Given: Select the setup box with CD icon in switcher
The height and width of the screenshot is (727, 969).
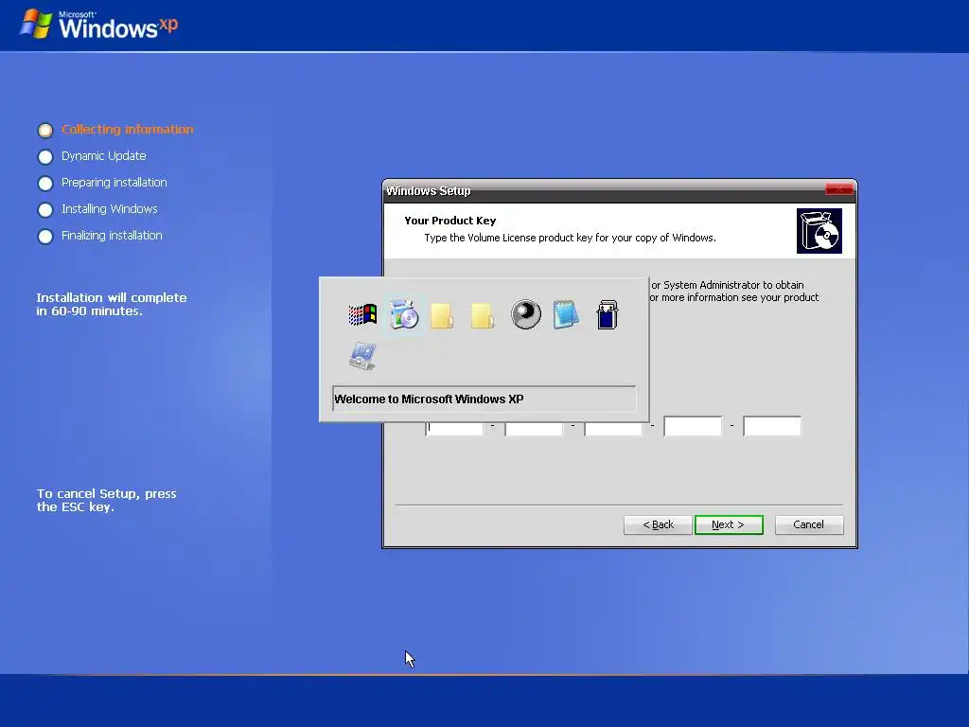Looking at the screenshot, I should (403, 314).
